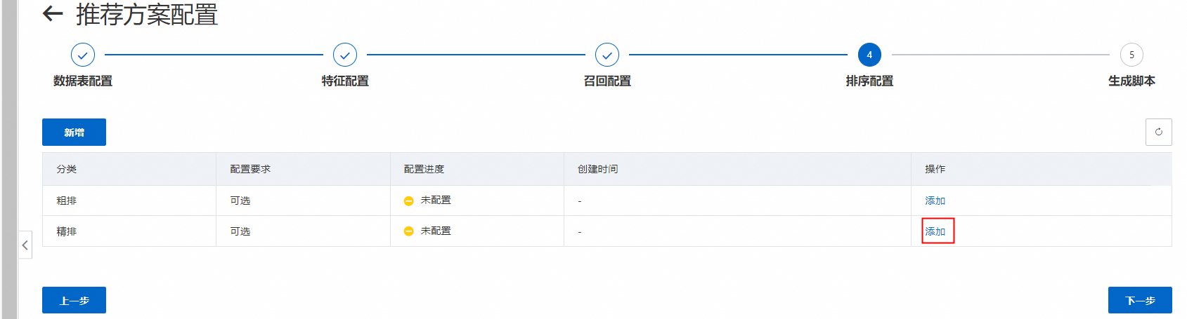Select step 5 circle for 生成脚本

[x=1131, y=55]
